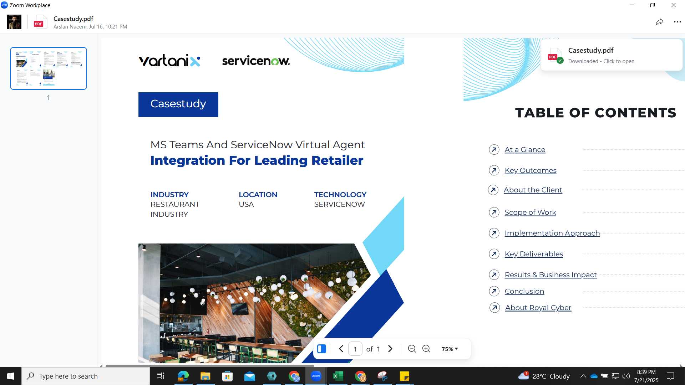This screenshot has width=685, height=385.
Task: Click the Casestudy blue banner in document
Action: (x=178, y=104)
